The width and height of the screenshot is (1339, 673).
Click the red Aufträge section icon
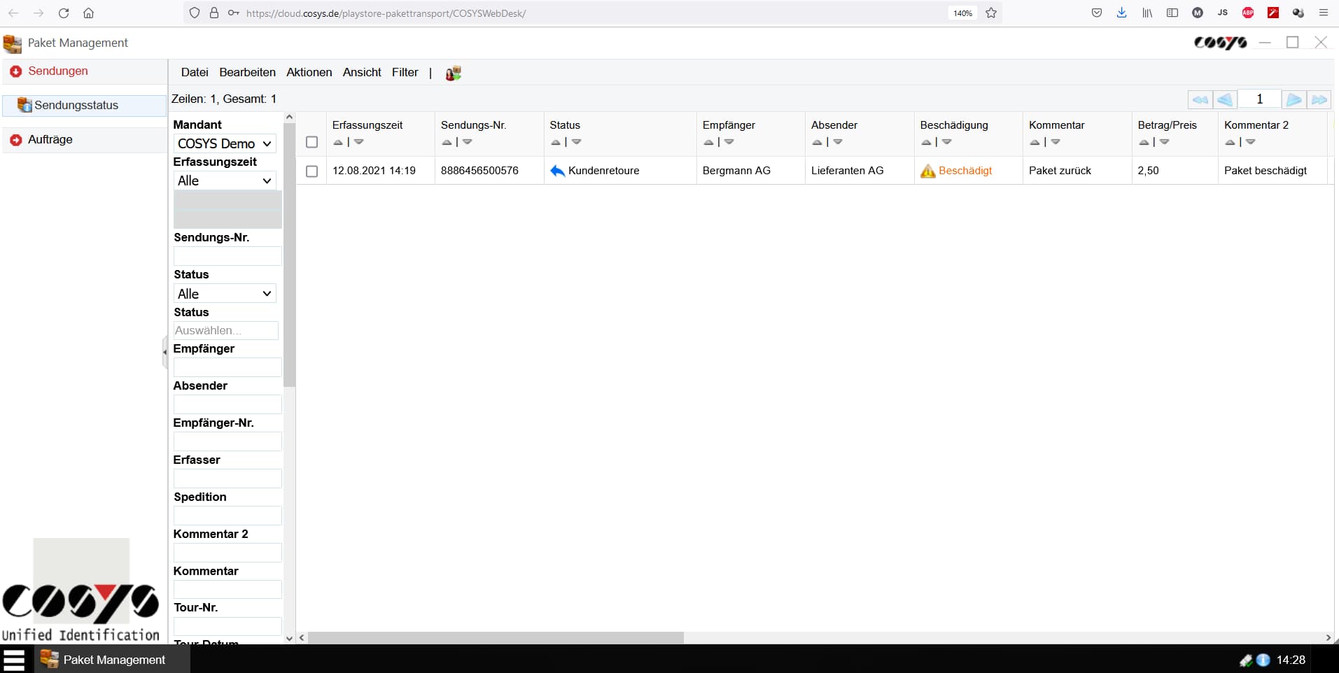15,140
